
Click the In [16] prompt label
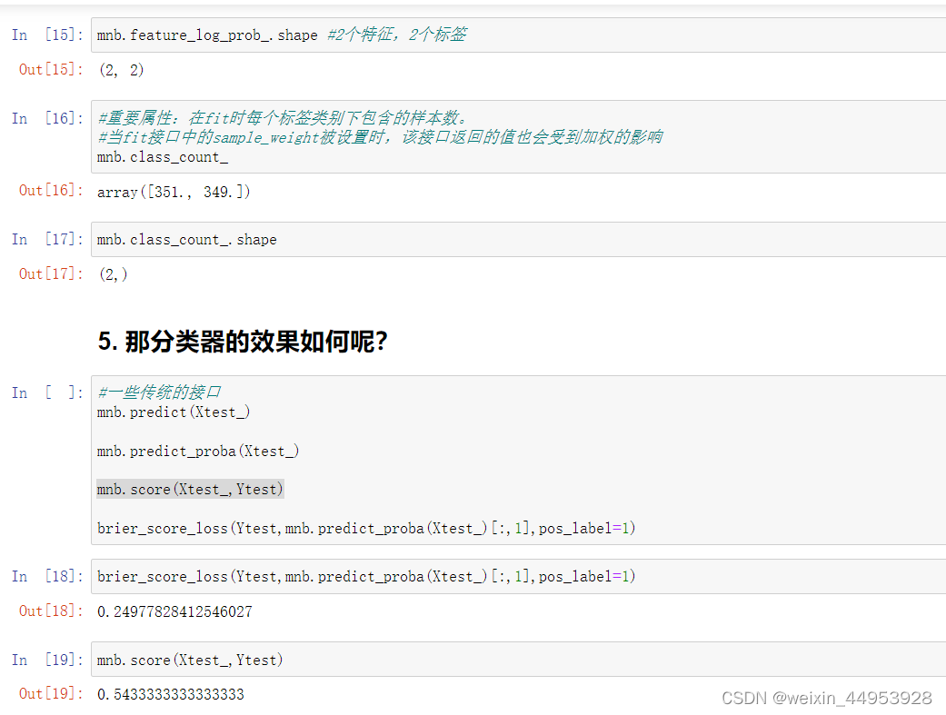pyautogui.click(x=47, y=118)
